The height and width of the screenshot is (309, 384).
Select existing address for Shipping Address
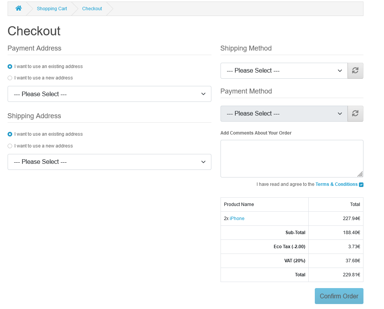(x=10, y=134)
